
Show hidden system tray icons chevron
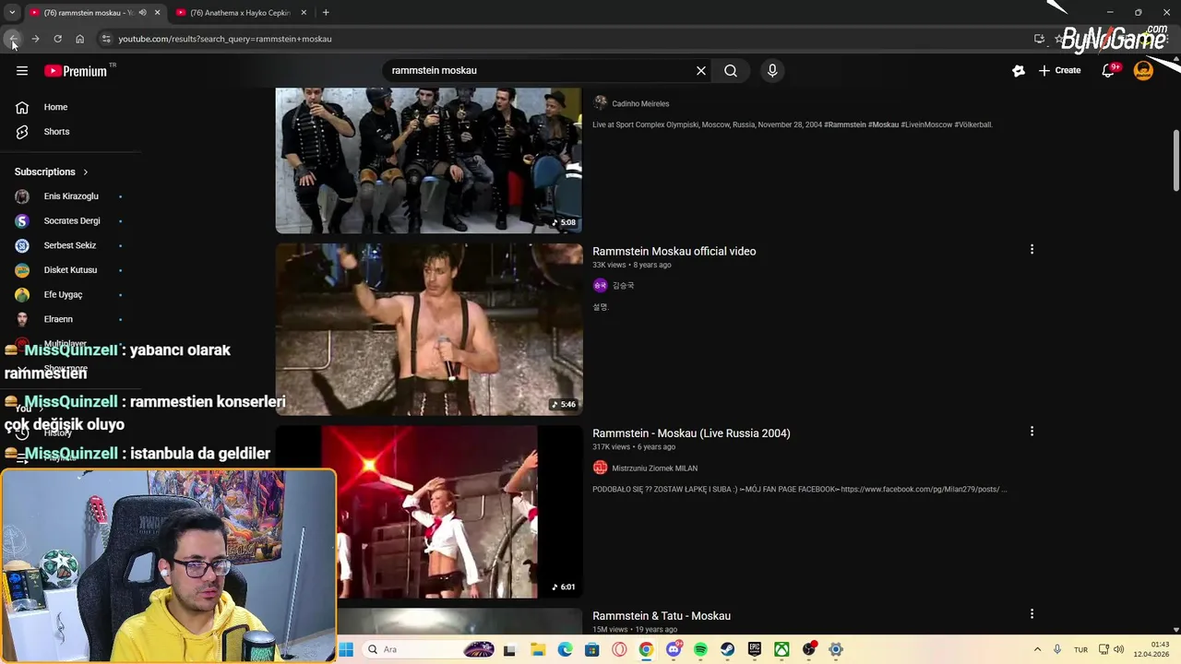pyautogui.click(x=1037, y=649)
